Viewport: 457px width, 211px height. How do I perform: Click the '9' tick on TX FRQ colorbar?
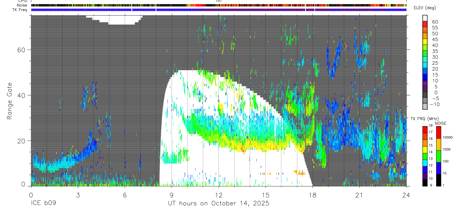tap(431, 185)
